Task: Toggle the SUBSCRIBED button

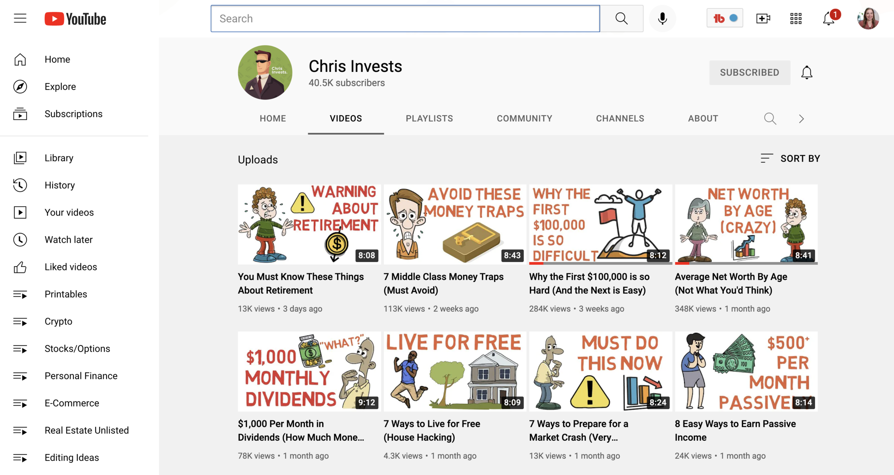Action: pos(750,73)
